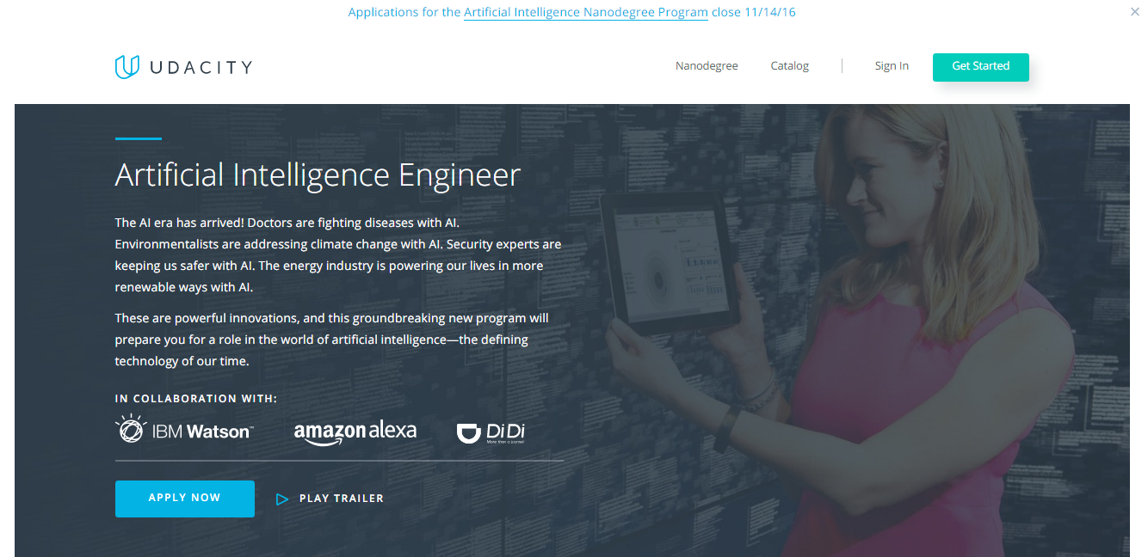Click the amazon alexa logo
The image size is (1148, 557).
point(355,432)
